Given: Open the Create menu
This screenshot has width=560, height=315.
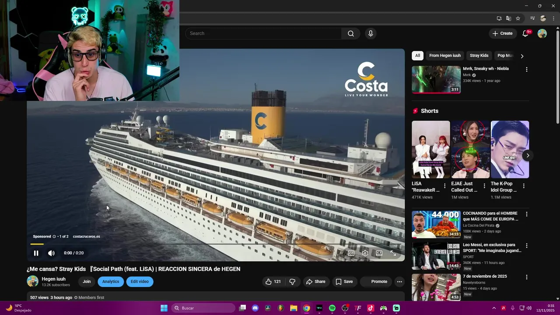Looking at the screenshot, I should point(502,33).
